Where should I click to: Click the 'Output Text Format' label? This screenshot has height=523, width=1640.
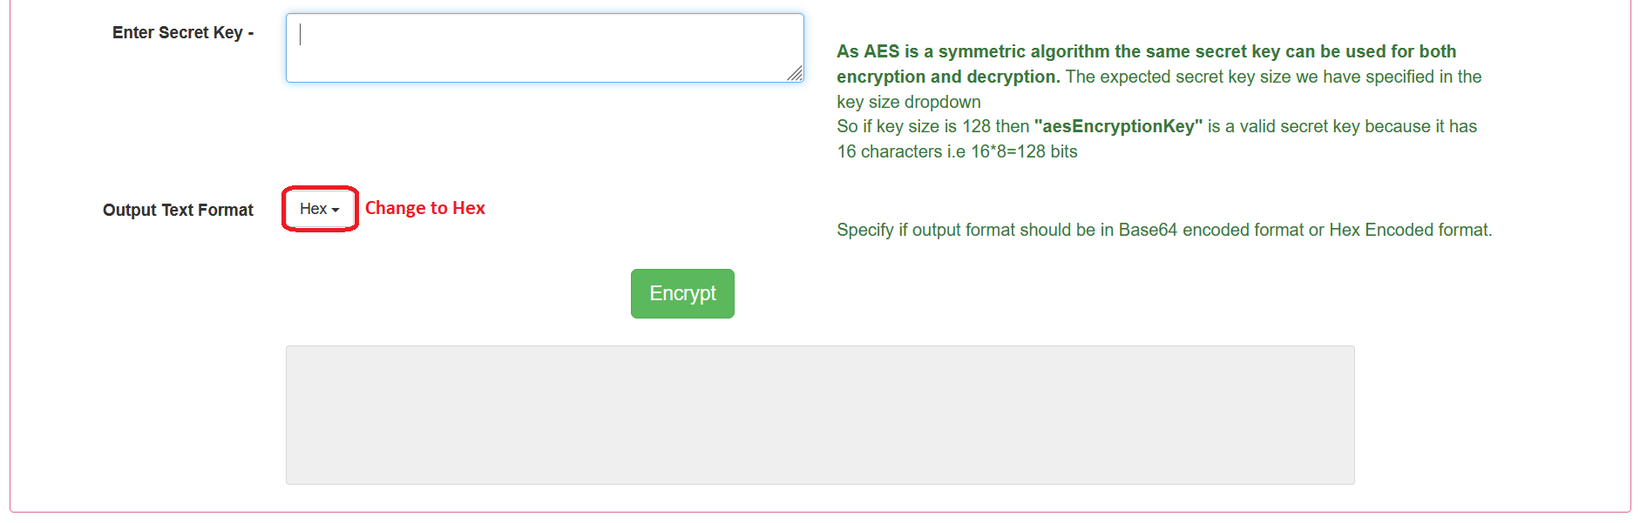(177, 210)
